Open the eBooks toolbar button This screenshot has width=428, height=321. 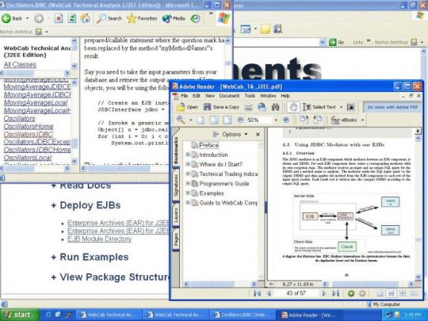[x=344, y=120]
